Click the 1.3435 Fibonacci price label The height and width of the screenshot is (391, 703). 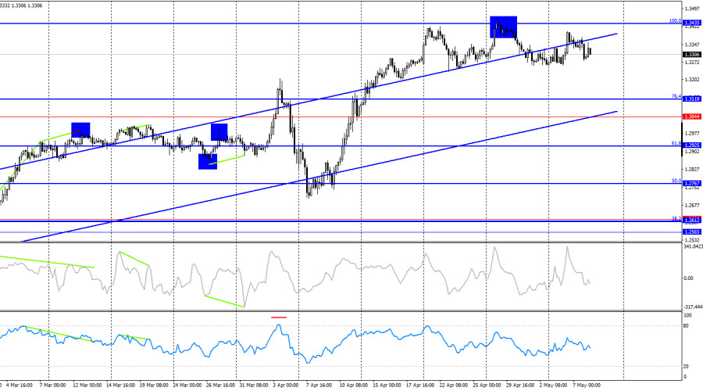pyautogui.click(x=691, y=23)
